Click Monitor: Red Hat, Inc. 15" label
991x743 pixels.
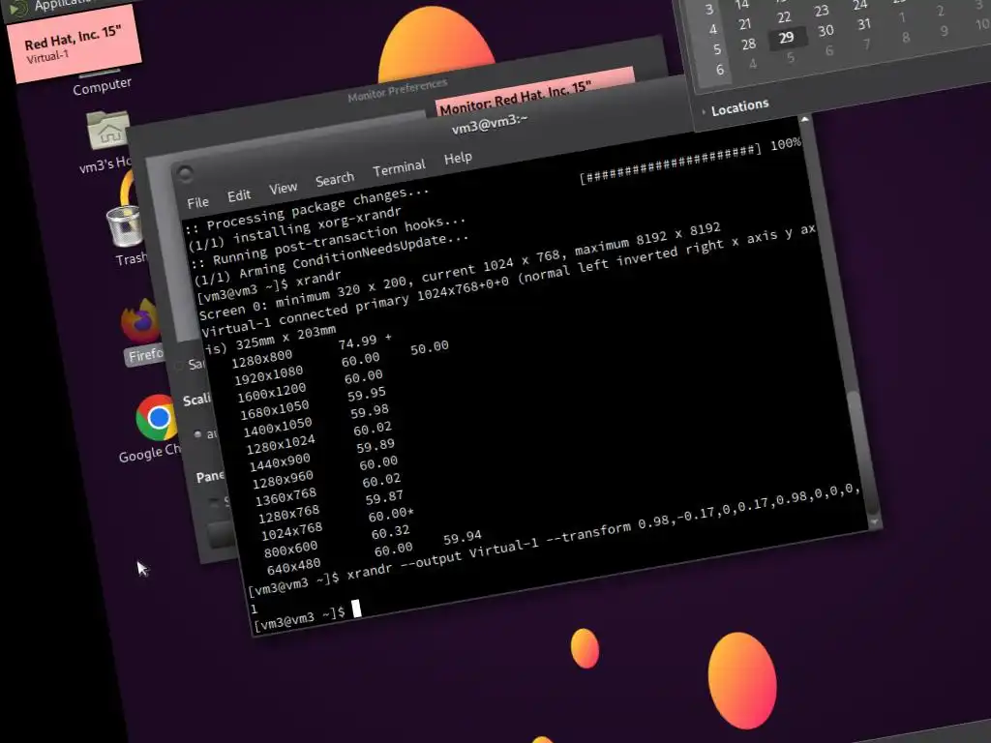point(515,97)
